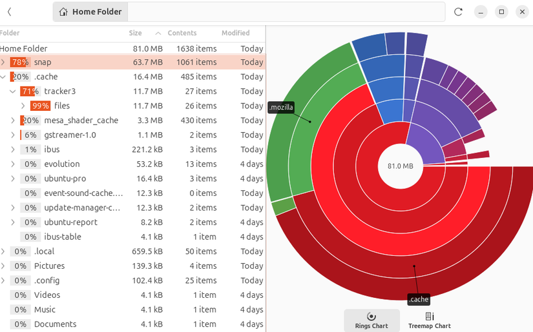Viewport: 533px width, 332px height.
Task: Expand the snap folder row
Action: pyautogui.click(x=3, y=63)
